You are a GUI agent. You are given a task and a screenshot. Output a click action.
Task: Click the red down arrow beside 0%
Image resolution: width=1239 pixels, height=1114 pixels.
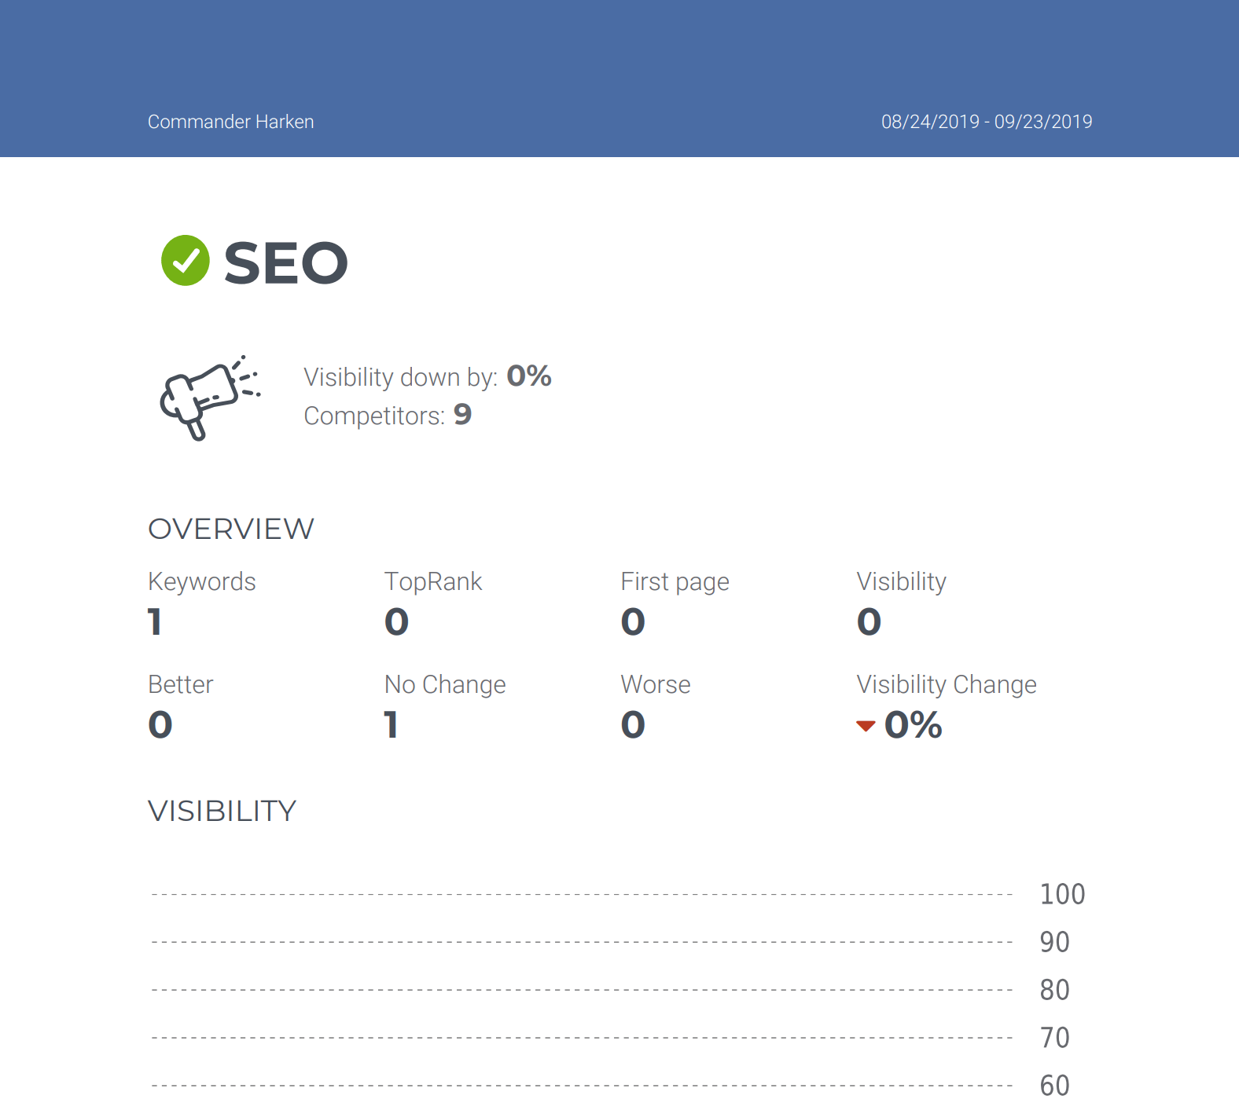[x=866, y=726]
